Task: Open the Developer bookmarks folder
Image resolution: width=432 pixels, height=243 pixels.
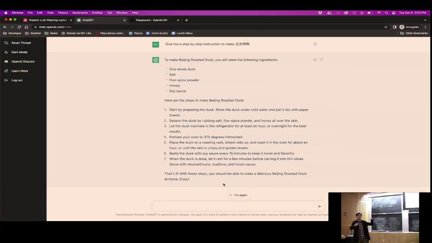Action: pyautogui.click(x=12, y=33)
